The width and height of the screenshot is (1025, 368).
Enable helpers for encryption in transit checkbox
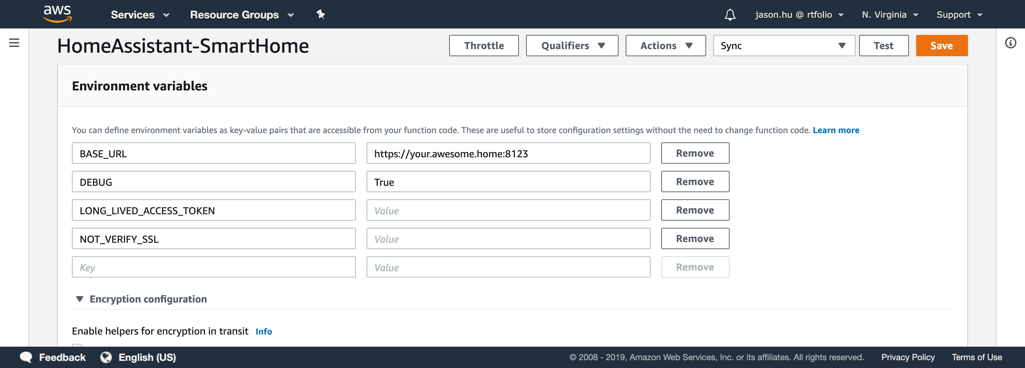[x=77, y=347]
